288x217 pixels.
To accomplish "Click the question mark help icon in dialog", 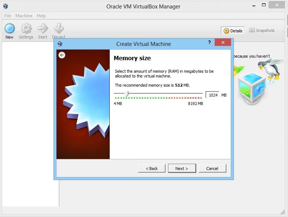I will [x=209, y=43].
